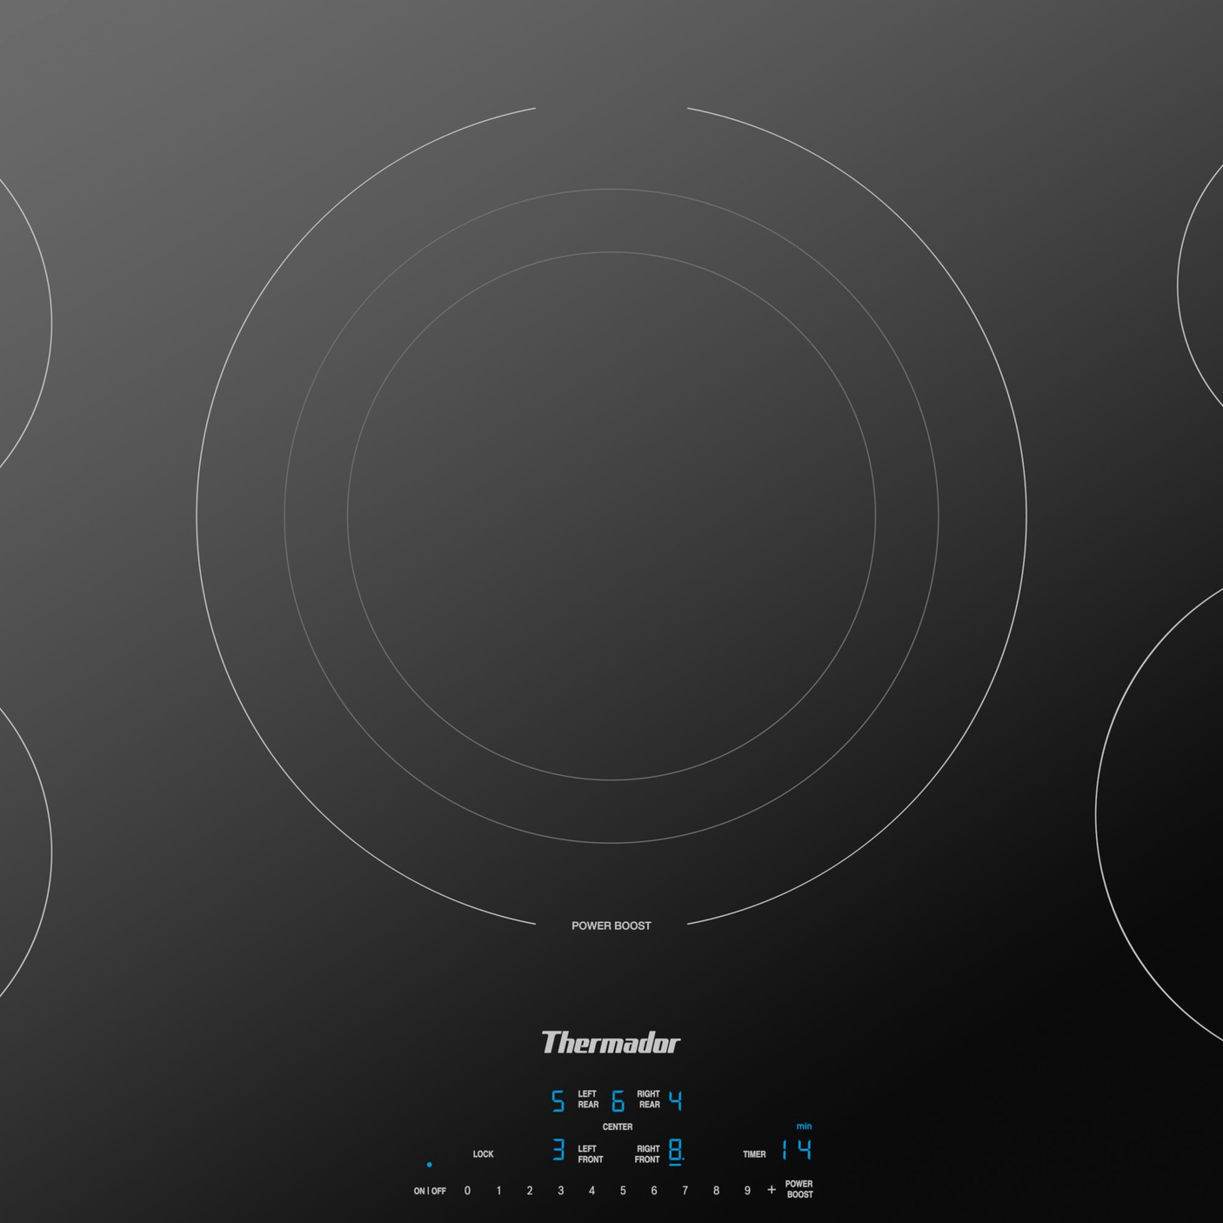Select the LEFT REAR burner
Screen dimensions: 1223x1223
point(588,1099)
